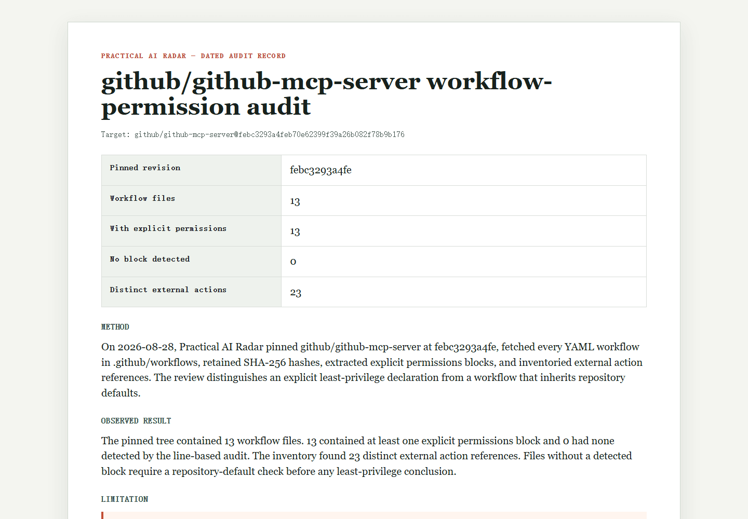Select the value 'febc3293a4fe' in the table
Screen dimensions: 748x519
coord(320,170)
